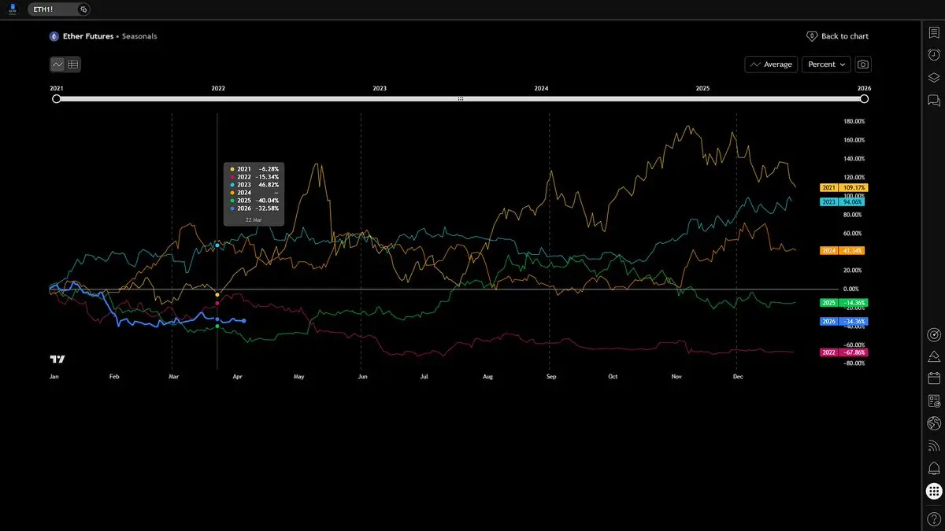Open the chats speech bubbles icon
The image size is (945, 531).
(x=934, y=100)
